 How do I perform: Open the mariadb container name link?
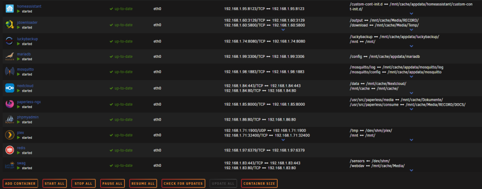coord(24,54)
